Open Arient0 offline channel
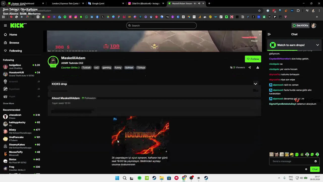 click(21, 82)
